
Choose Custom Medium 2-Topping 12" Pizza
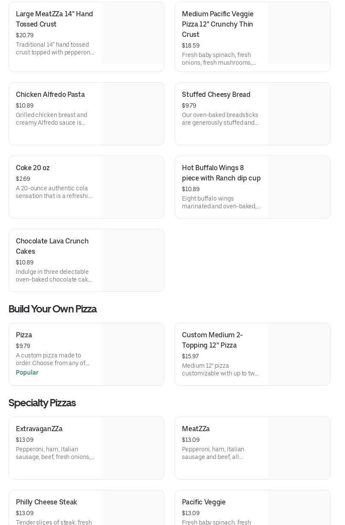(x=212, y=340)
